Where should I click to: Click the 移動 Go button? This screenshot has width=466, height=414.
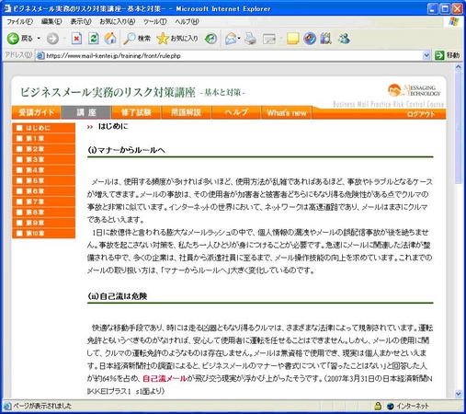(448, 55)
